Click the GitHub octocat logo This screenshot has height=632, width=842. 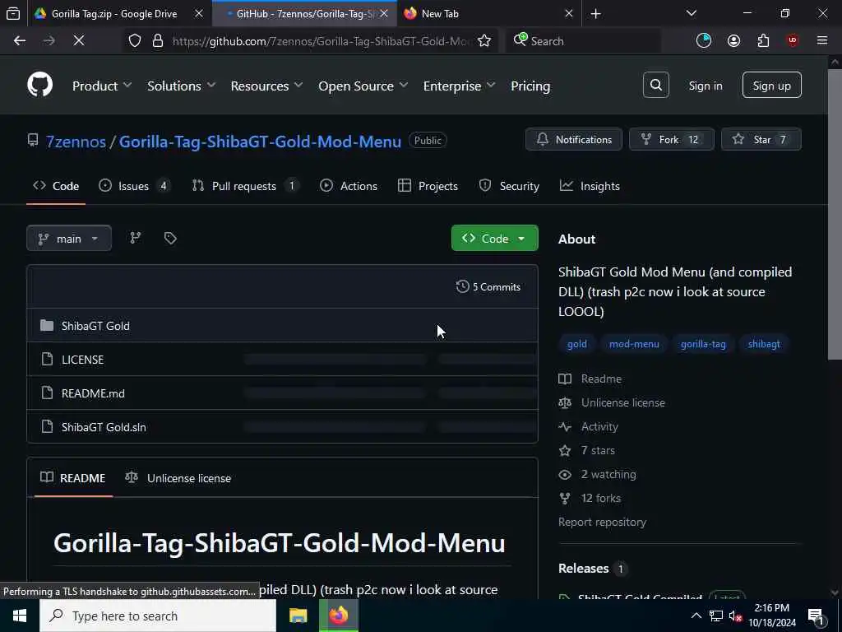[40, 85]
